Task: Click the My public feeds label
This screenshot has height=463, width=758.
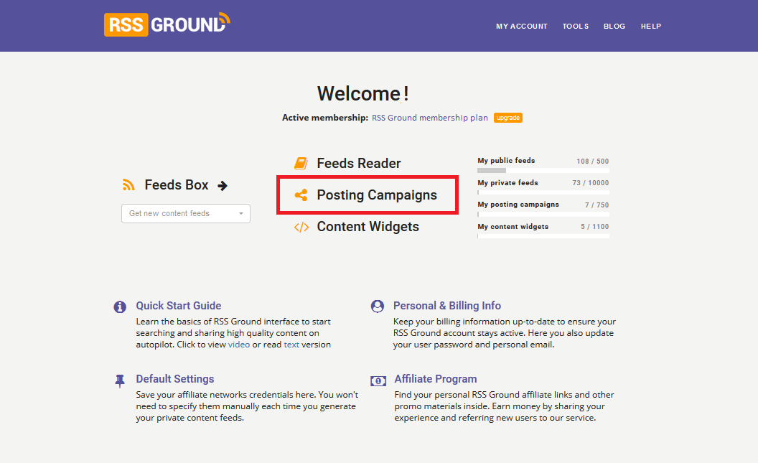Action: pos(506,161)
